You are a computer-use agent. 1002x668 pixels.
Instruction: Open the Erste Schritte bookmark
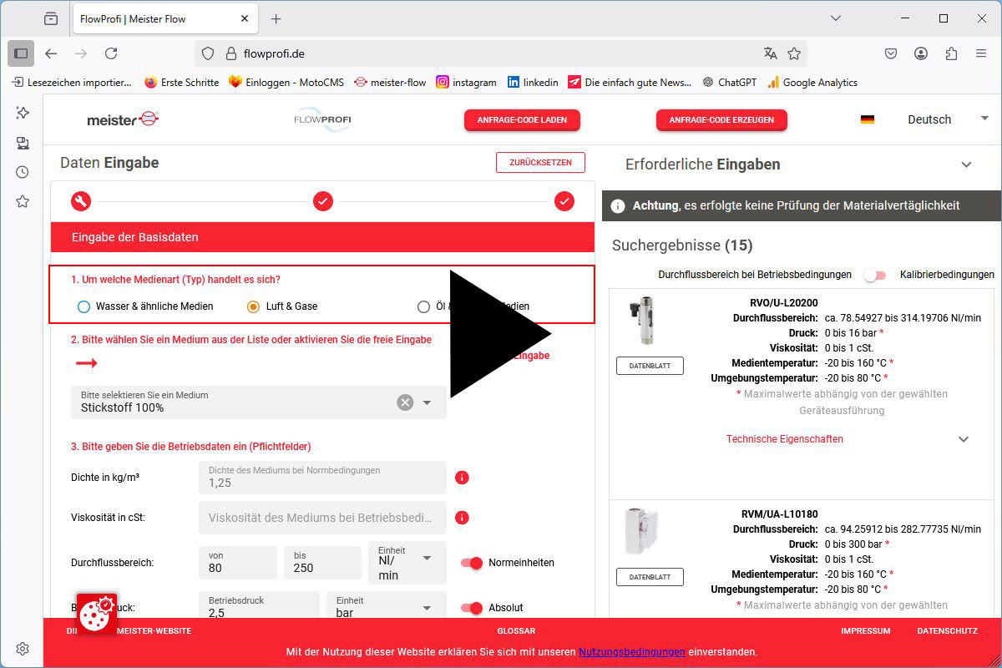(181, 83)
